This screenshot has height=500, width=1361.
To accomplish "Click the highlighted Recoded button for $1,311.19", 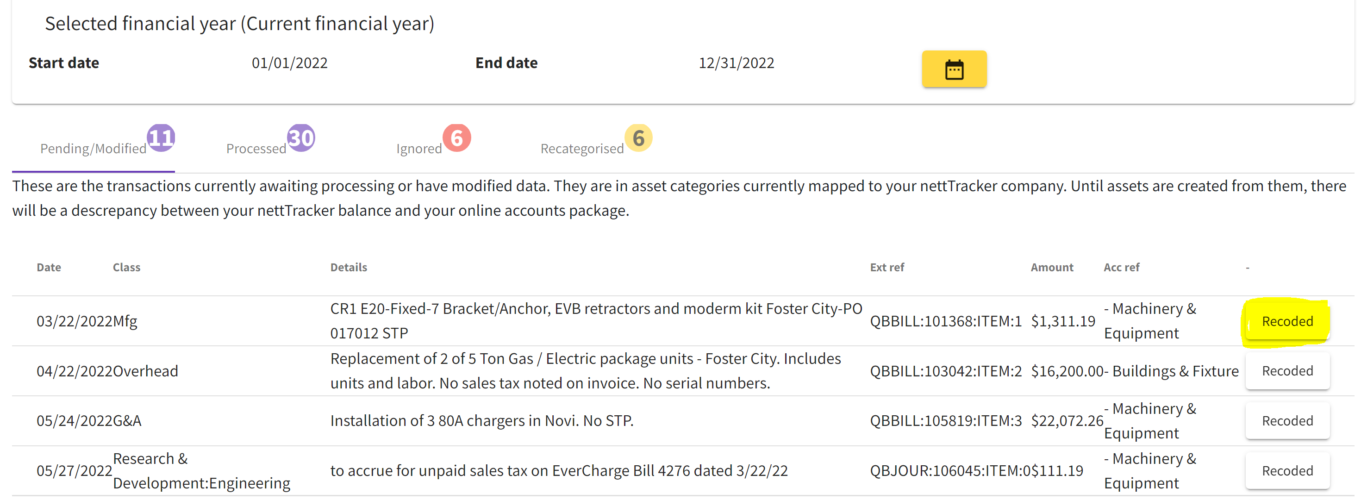I will (x=1287, y=321).
